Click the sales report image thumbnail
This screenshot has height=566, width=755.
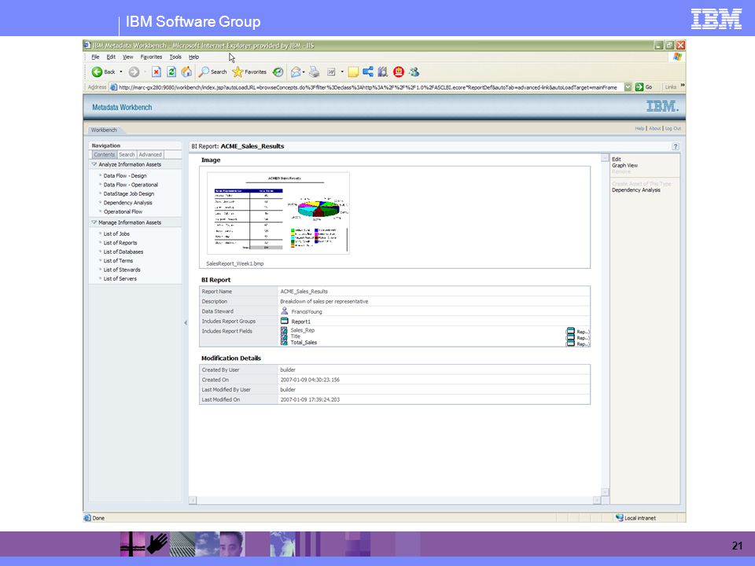[278, 213]
